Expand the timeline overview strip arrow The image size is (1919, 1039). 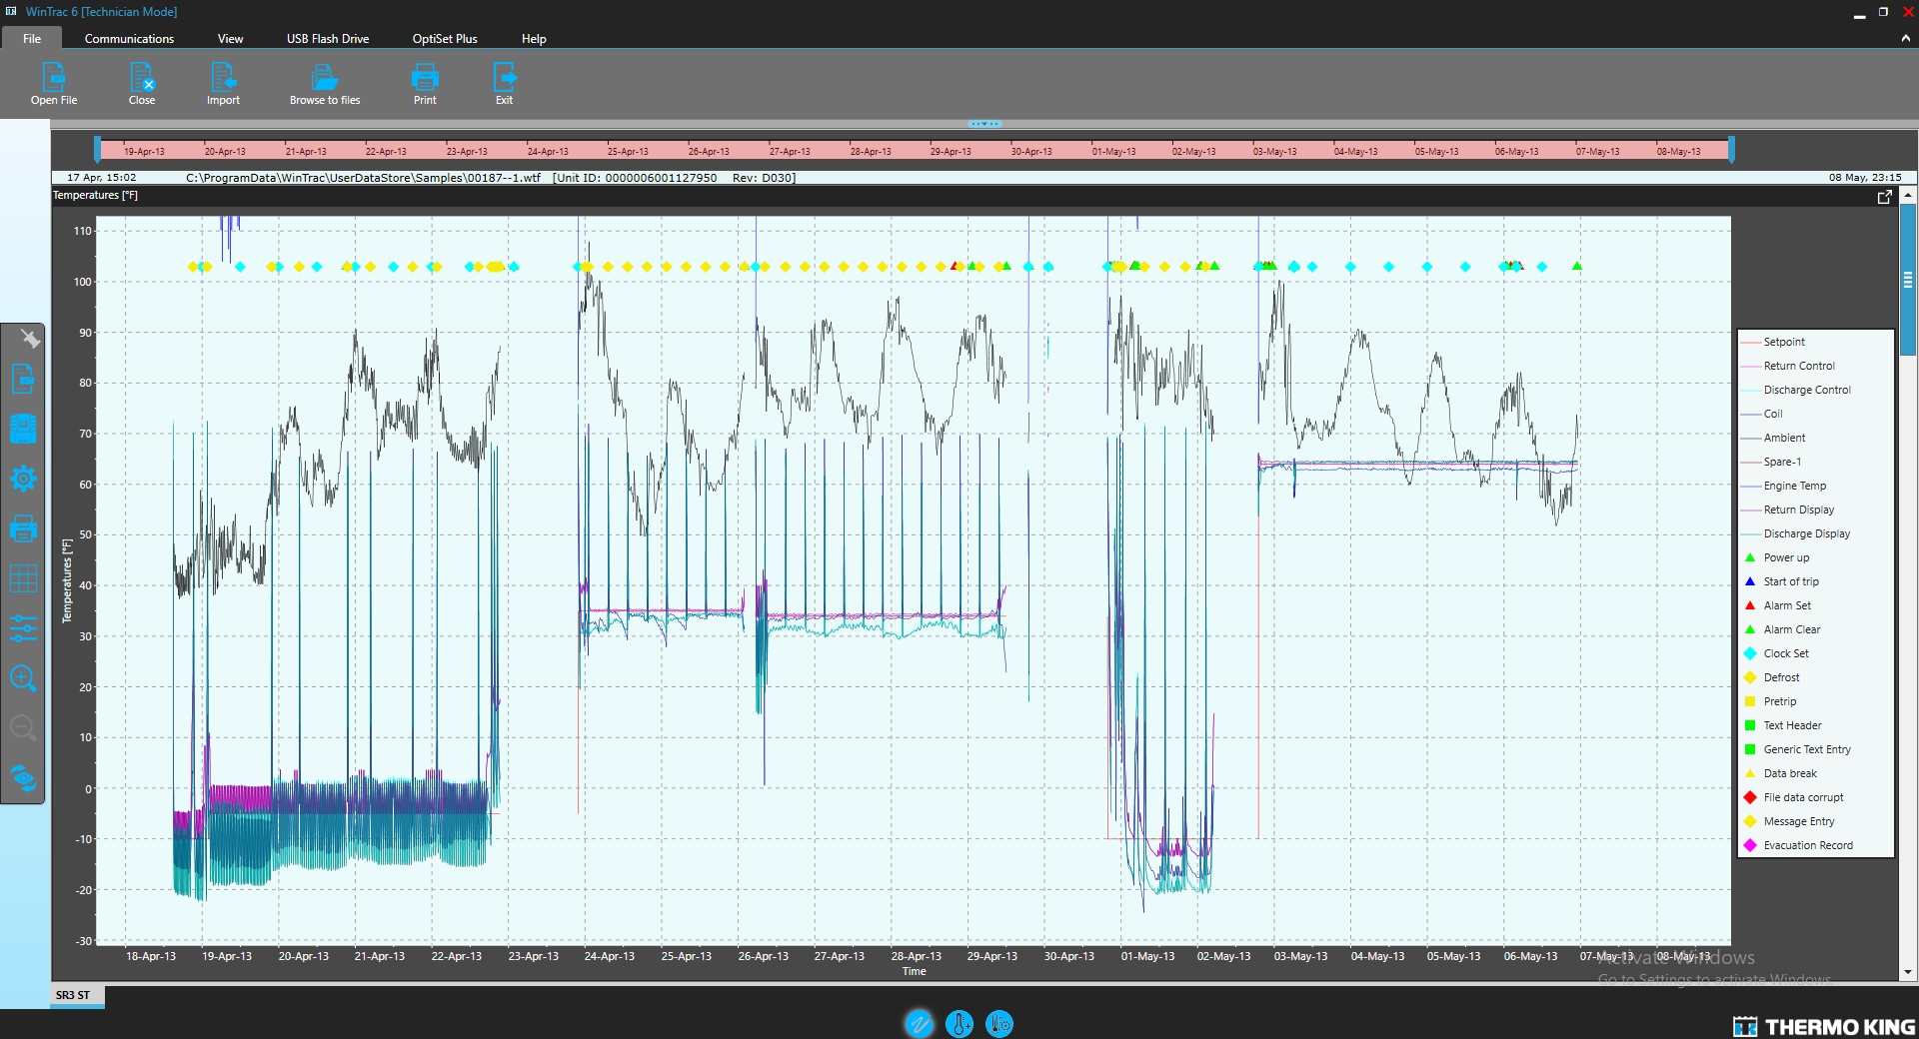pyautogui.click(x=983, y=123)
